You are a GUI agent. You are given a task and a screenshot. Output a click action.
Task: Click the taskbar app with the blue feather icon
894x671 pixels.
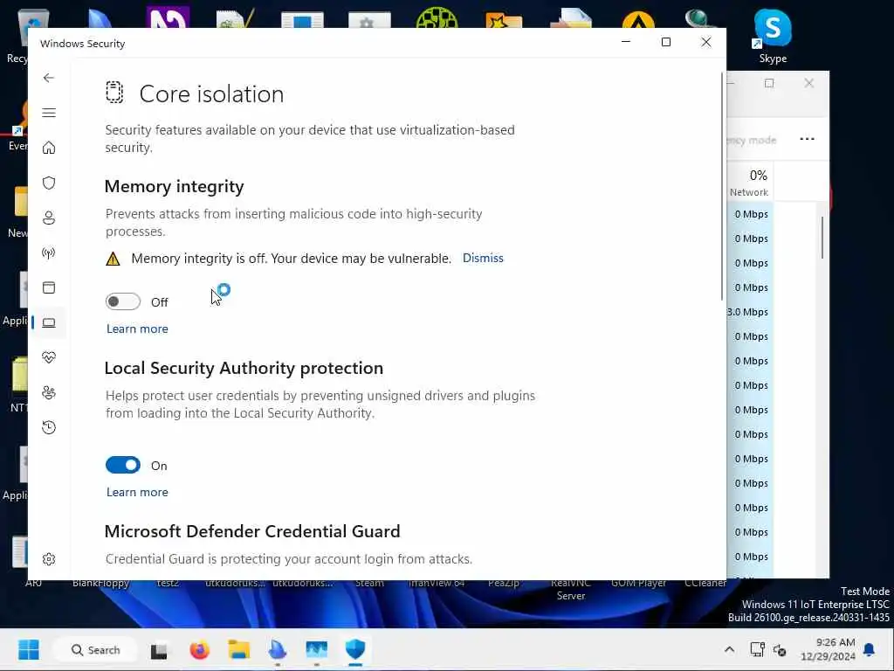point(277,650)
